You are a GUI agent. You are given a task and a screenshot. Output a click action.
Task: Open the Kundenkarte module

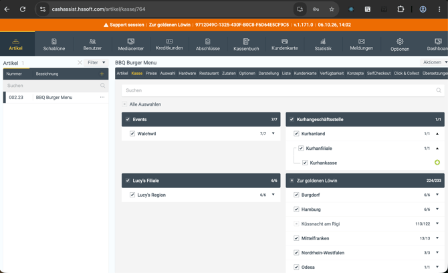click(285, 45)
